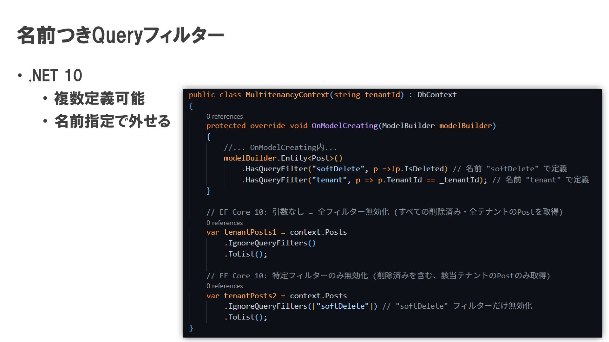
Task: Click the "tenant" string in second HasQueryFilter
Action: tap(329, 180)
